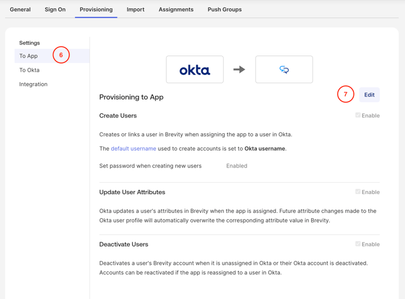
Task: Select To Okta in Settings sidebar
Action: pos(30,70)
